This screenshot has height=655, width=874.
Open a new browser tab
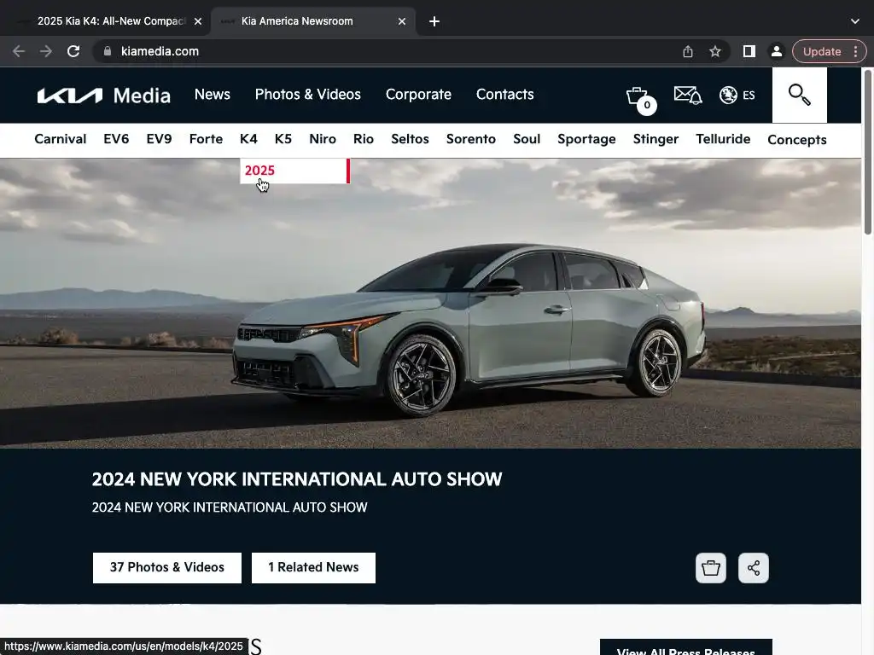434,21
